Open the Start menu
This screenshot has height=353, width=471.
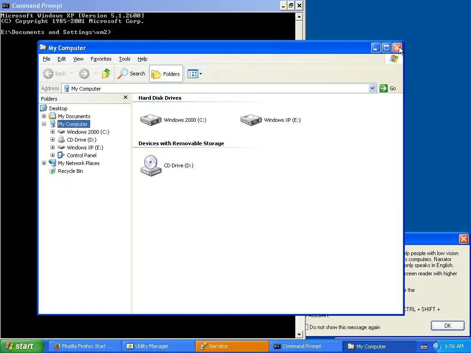pyautogui.click(x=22, y=346)
